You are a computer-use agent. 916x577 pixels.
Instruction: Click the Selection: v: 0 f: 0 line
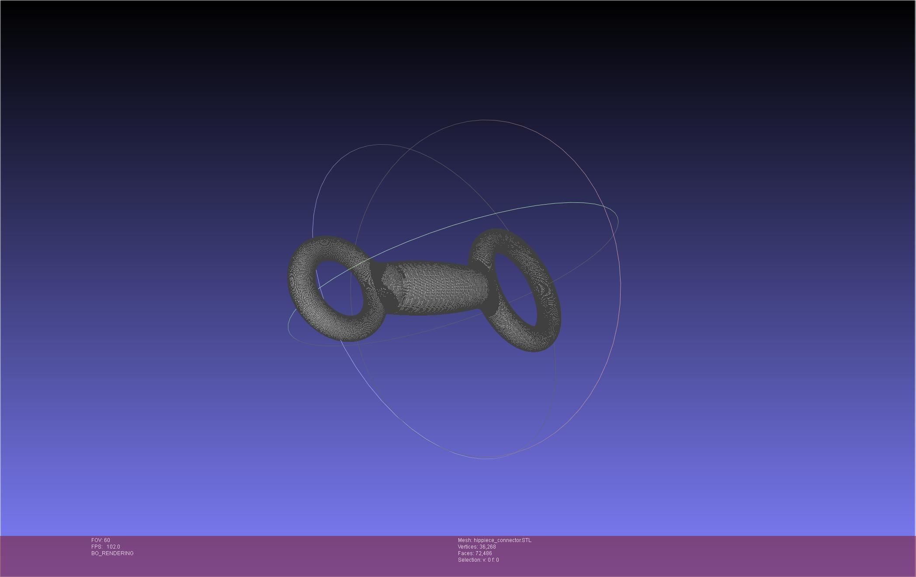[x=478, y=560]
